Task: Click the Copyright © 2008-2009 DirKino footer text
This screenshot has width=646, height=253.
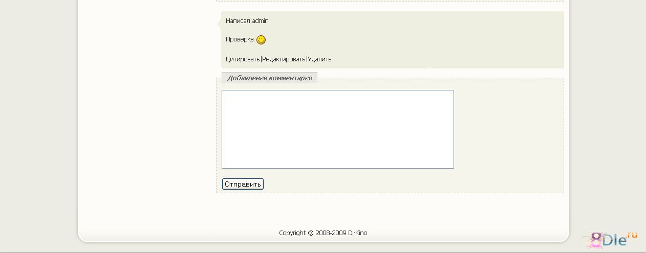Action: pyautogui.click(x=323, y=233)
